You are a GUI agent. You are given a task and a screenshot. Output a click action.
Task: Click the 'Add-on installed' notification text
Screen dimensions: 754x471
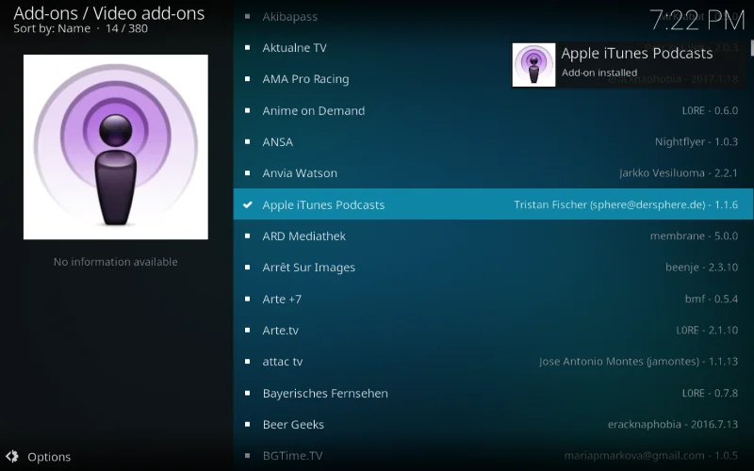click(x=599, y=73)
